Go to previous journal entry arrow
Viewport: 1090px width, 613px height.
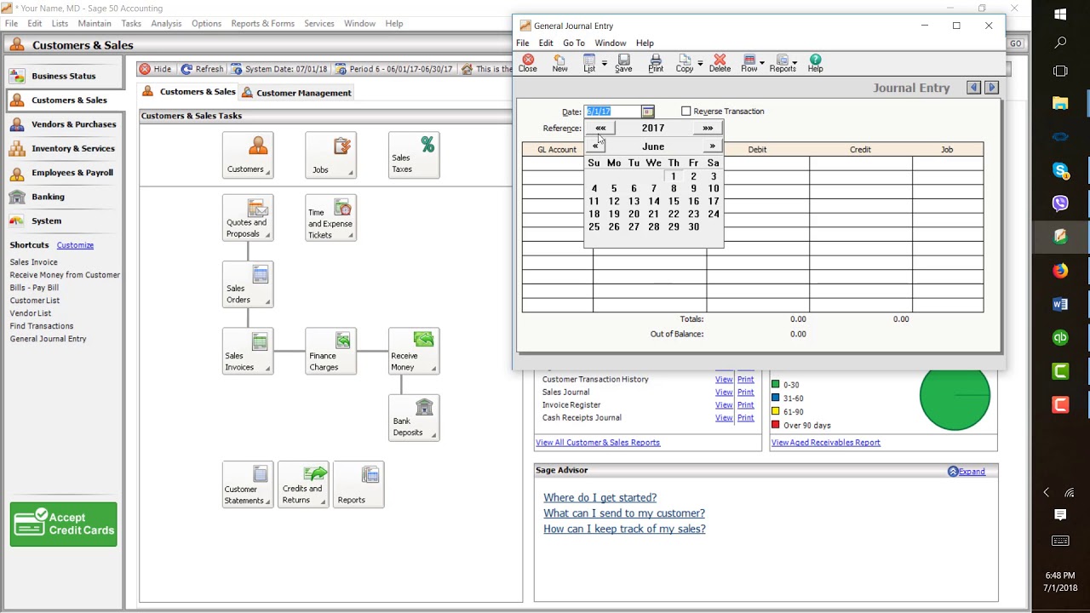973,88
